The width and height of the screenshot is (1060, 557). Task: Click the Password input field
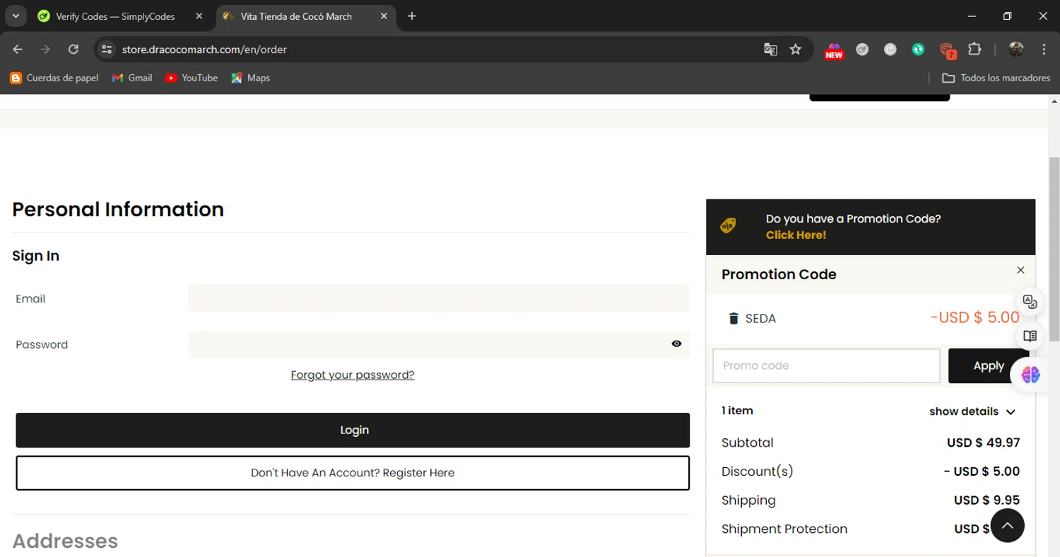point(439,344)
